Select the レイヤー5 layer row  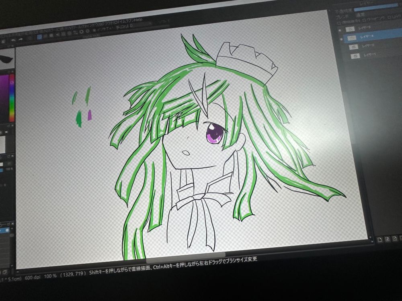pos(372,27)
